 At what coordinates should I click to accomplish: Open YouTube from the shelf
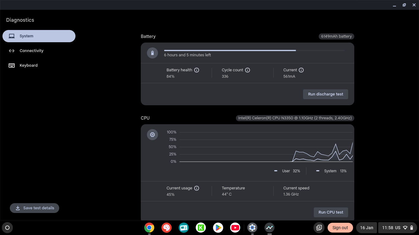point(235,228)
